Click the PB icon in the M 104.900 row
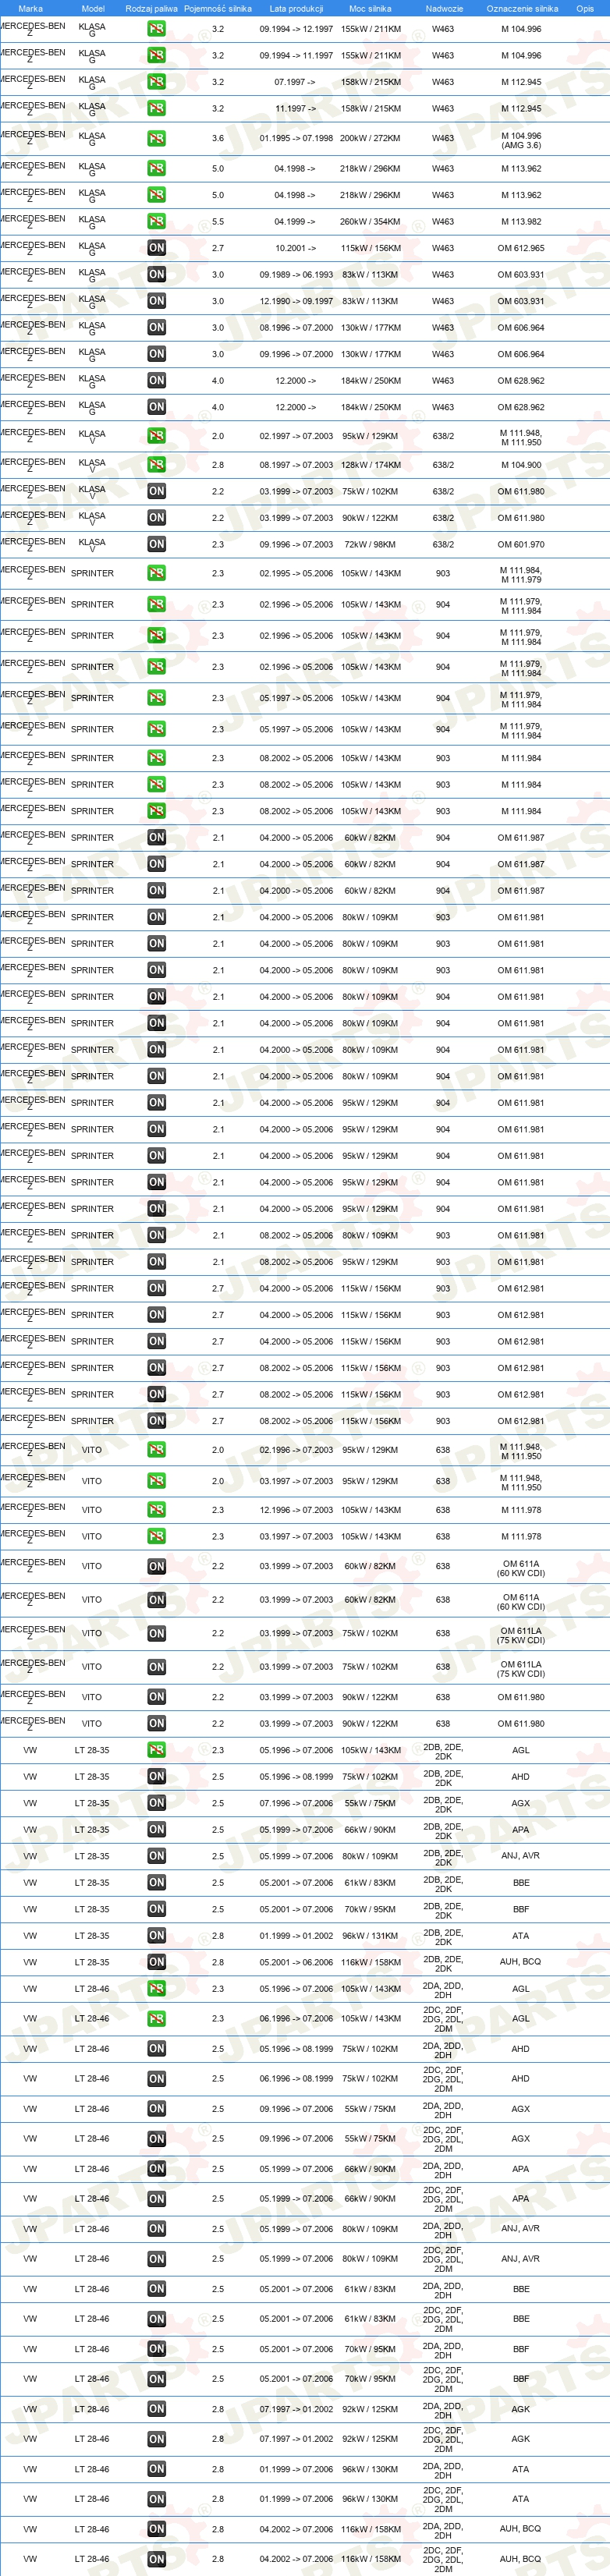610x2576 pixels. [x=156, y=465]
